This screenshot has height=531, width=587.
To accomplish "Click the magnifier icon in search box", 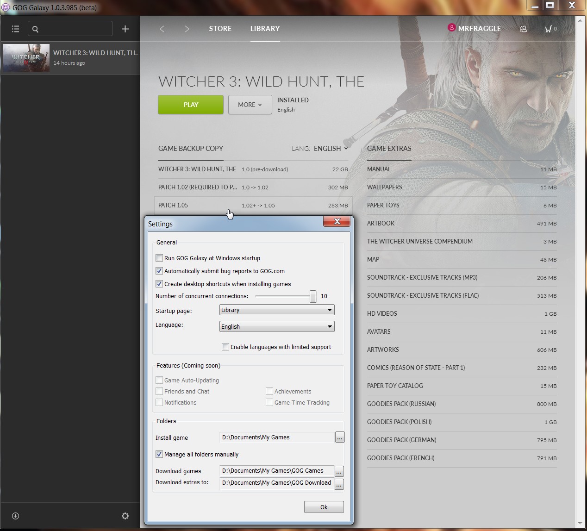I will 35,29.
